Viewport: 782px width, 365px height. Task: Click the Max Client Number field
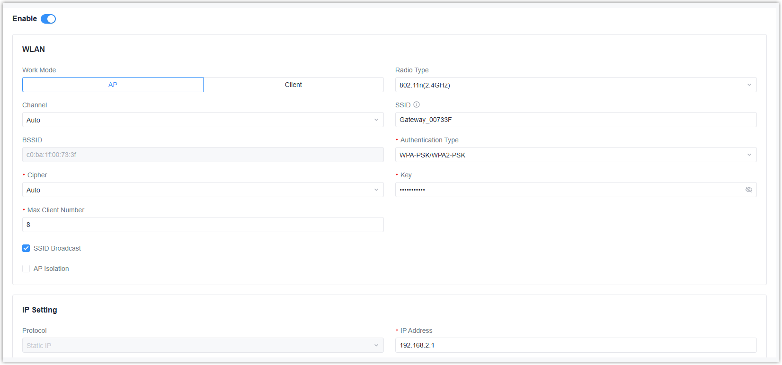pos(203,225)
